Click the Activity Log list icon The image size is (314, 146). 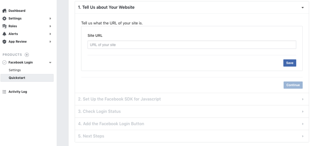[4, 92]
